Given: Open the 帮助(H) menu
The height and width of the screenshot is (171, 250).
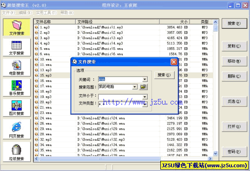Looking at the screenshot, I should (x=67, y=13).
